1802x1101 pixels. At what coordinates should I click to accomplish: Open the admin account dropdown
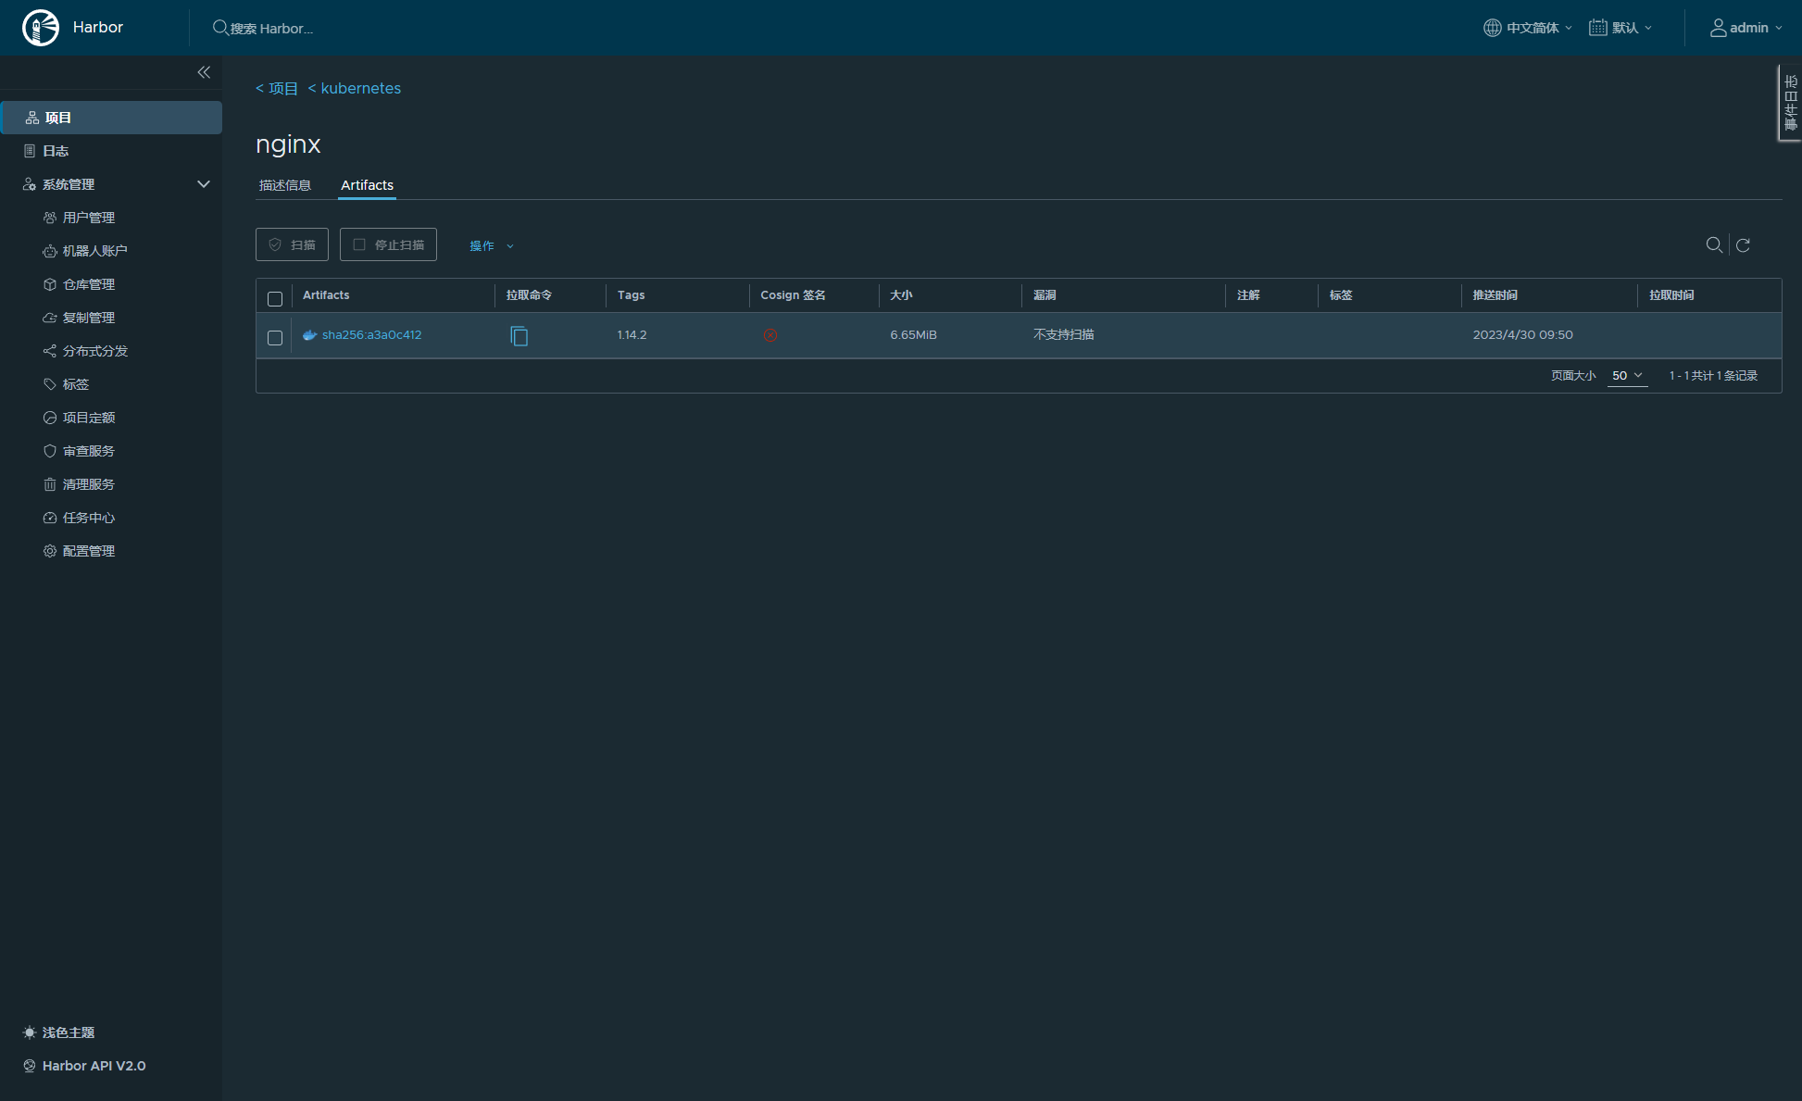(x=1746, y=28)
